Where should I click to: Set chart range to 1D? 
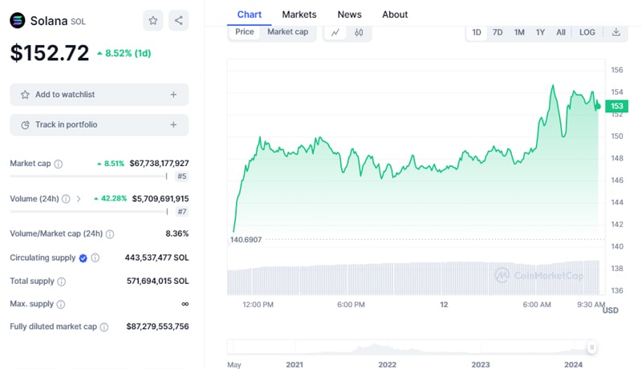tap(477, 32)
